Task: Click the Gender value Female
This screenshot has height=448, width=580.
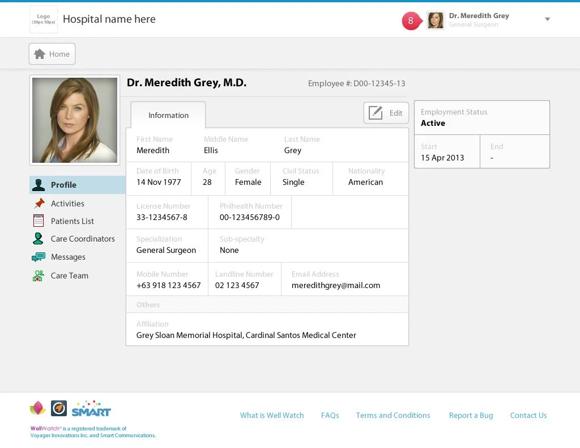Action: point(248,182)
